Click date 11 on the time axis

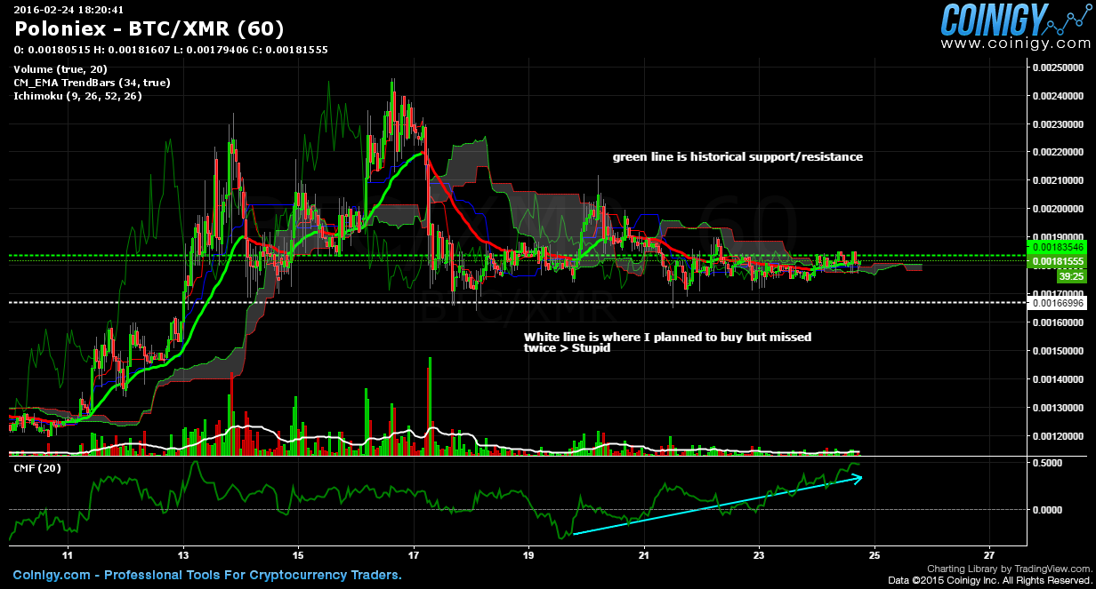(x=68, y=555)
